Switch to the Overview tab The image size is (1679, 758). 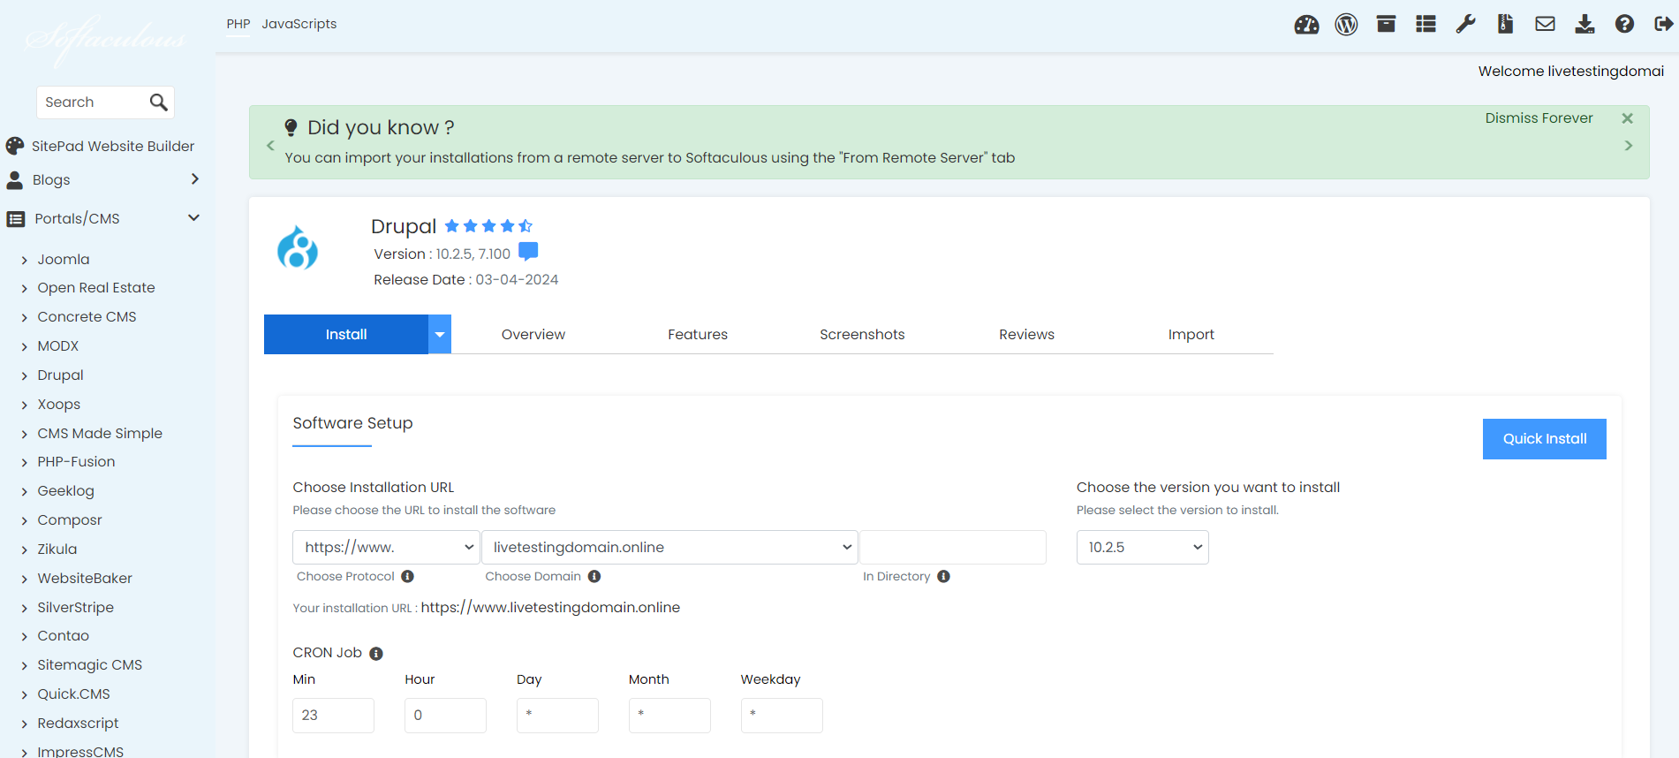(x=533, y=335)
